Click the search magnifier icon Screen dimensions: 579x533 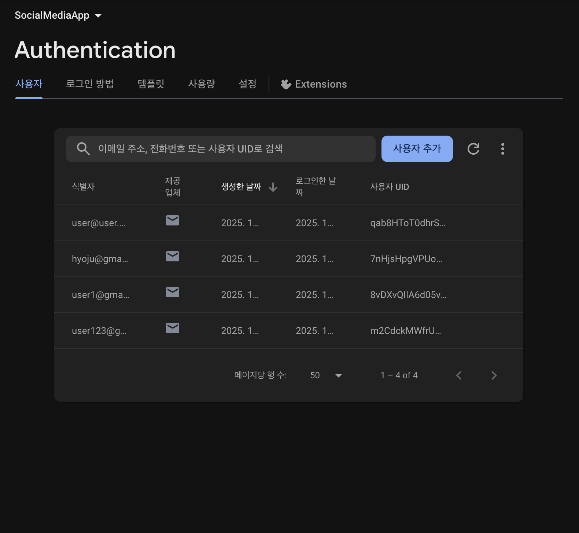[x=83, y=149]
